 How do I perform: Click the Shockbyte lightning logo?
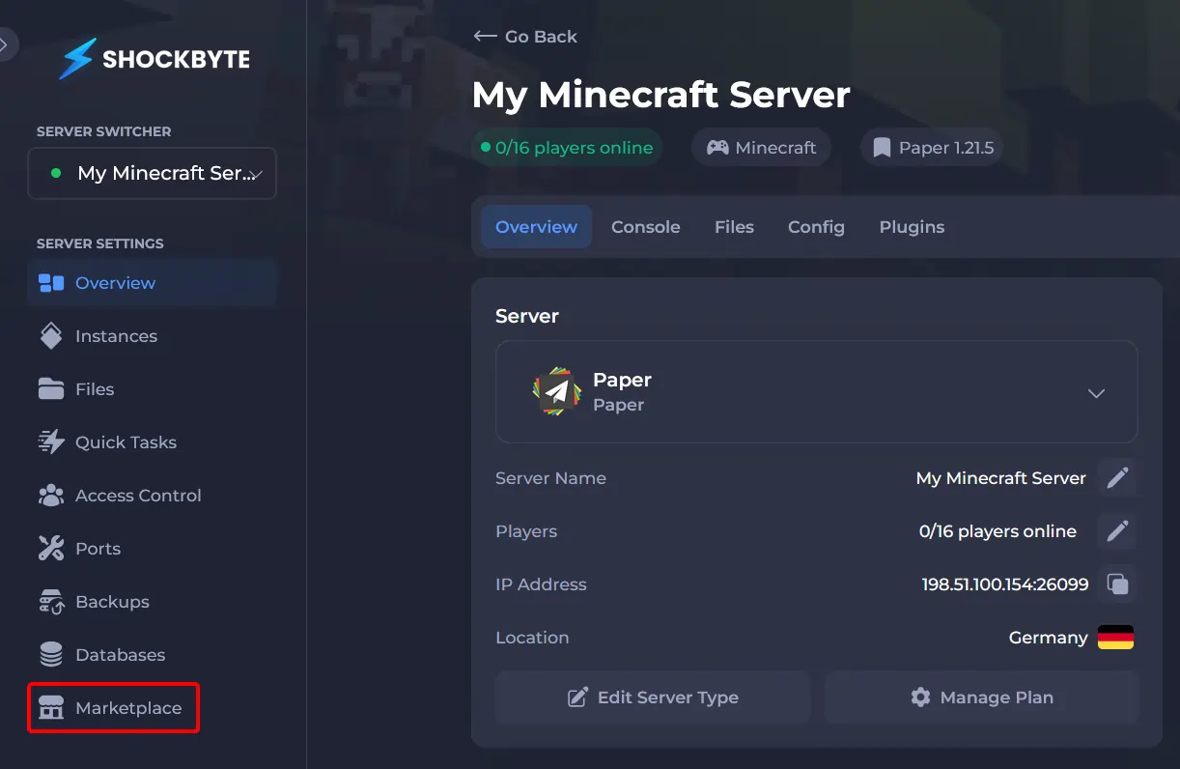tap(77, 59)
